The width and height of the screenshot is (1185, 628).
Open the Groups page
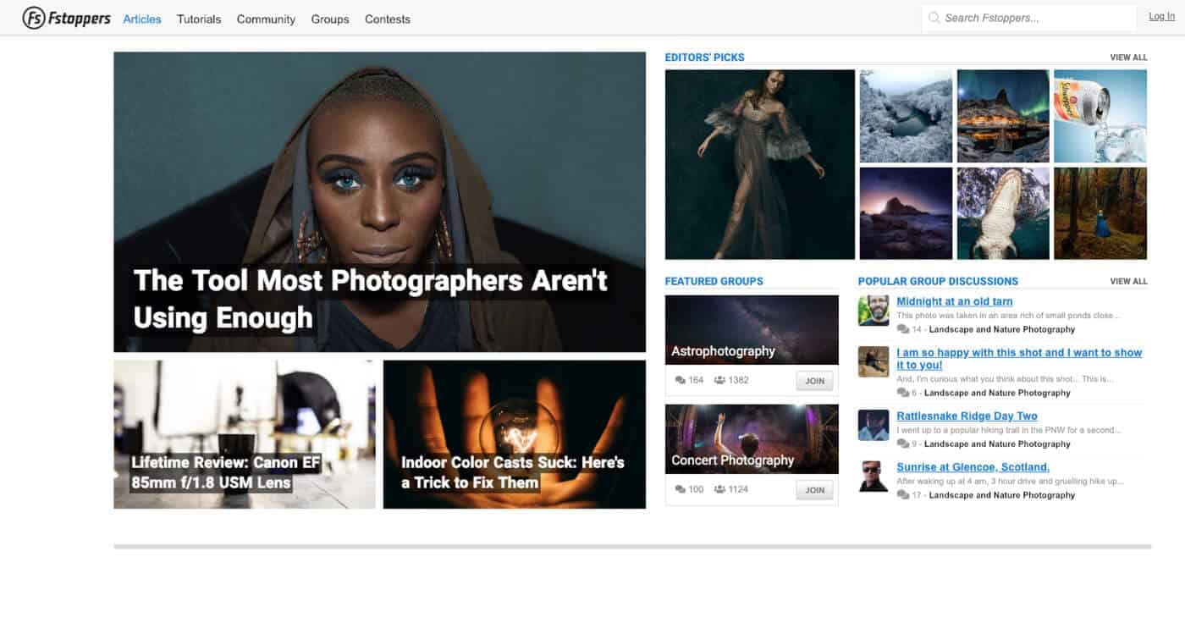click(x=330, y=19)
